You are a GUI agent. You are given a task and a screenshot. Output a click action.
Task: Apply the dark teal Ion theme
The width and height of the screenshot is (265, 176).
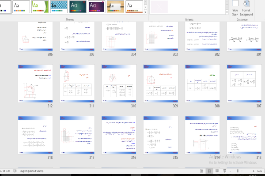[78, 7]
